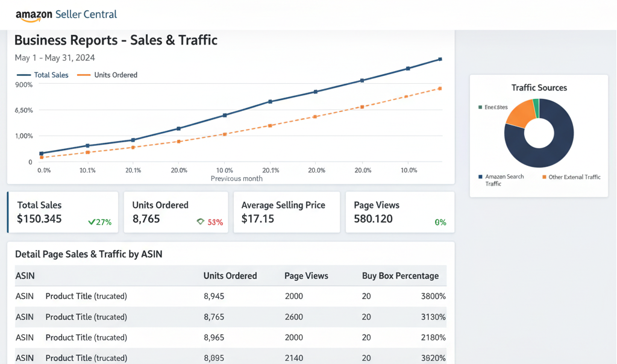Screen dimensions: 617x364
Task: Click the red diamond icon next to 53%
Action: pos(199,221)
